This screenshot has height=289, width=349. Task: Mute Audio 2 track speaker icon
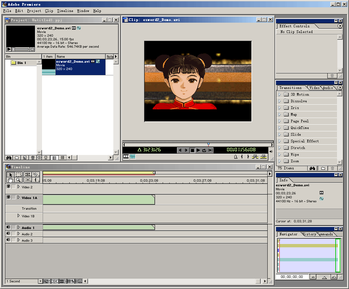8,234
